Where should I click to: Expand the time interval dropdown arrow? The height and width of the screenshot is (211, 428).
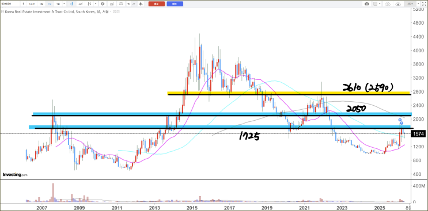(x=64, y=4)
